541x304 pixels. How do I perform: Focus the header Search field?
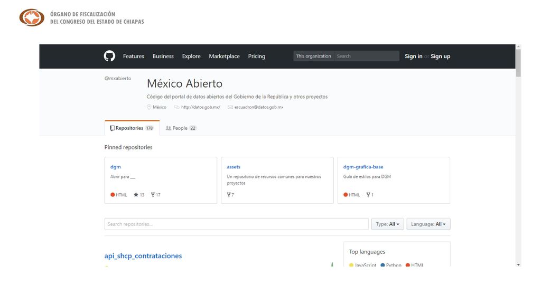click(367, 56)
